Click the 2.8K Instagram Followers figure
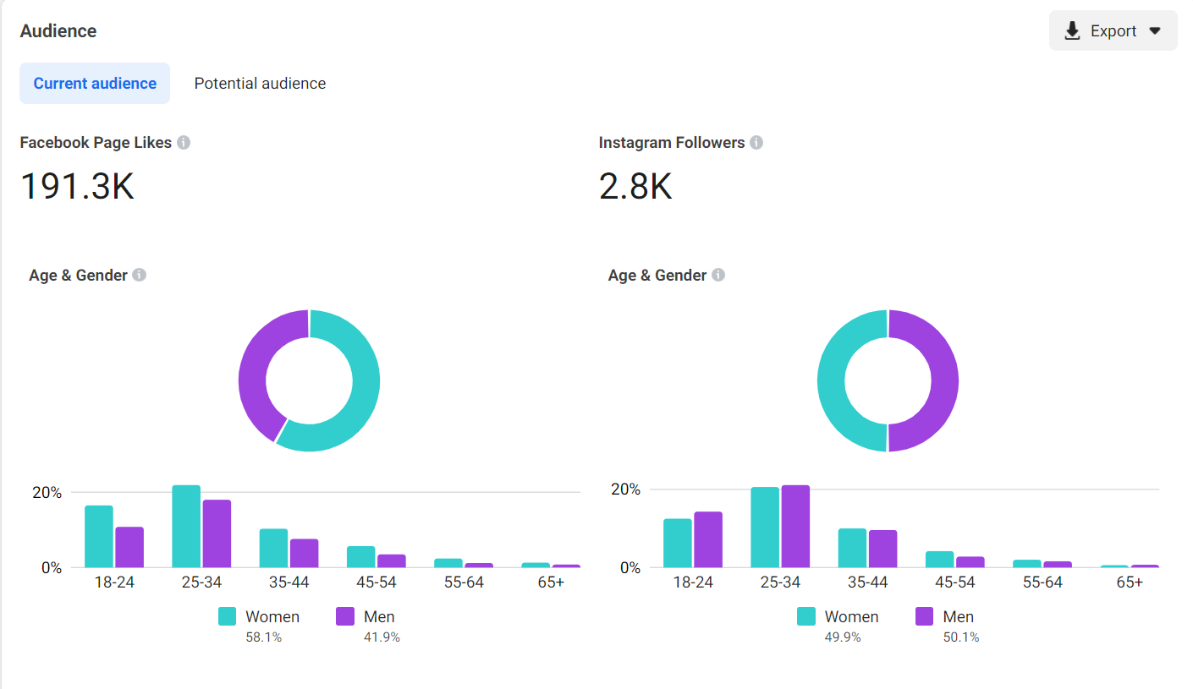Screen dimensions: 1193x689 coord(635,186)
